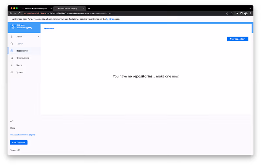Switch to Mirantis Kubernetes Engine browser tab
261x165 pixels.
click(36, 8)
